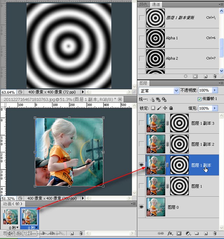224x239 pixels.
Task: Lock layer position with move icon
Action: click(x=165, y=108)
